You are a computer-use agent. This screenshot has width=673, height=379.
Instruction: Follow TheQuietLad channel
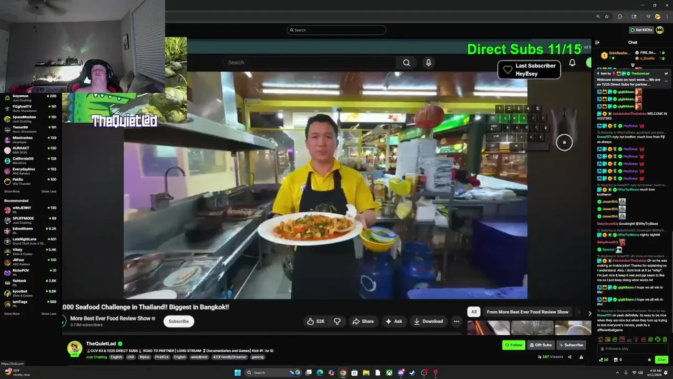click(x=514, y=345)
